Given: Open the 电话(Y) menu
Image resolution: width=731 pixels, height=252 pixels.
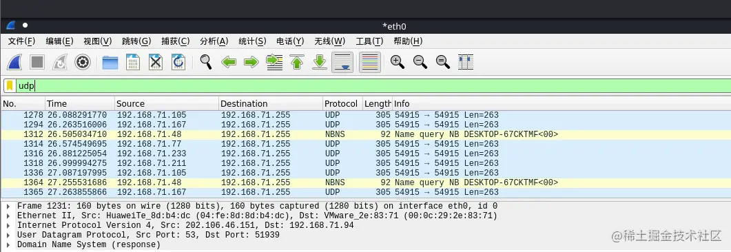Looking at the screenshot, I should [x=290, y=41].
